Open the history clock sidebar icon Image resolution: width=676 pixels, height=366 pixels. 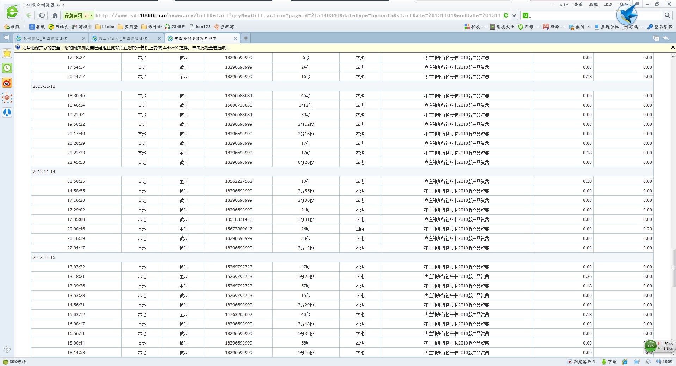pyautogui.click(x=7, y=68)
